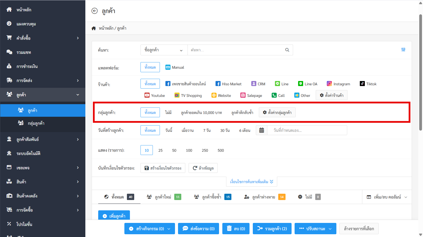Click the vertical page scrollbar
Screen dimensions: 423x237
pyautogui.click(x=420, y=73)
